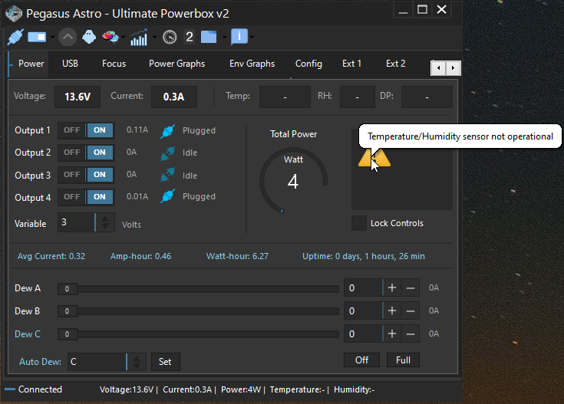564x404 pixels.
Task: Turn Output 3 ON
Action: [100, 175]
